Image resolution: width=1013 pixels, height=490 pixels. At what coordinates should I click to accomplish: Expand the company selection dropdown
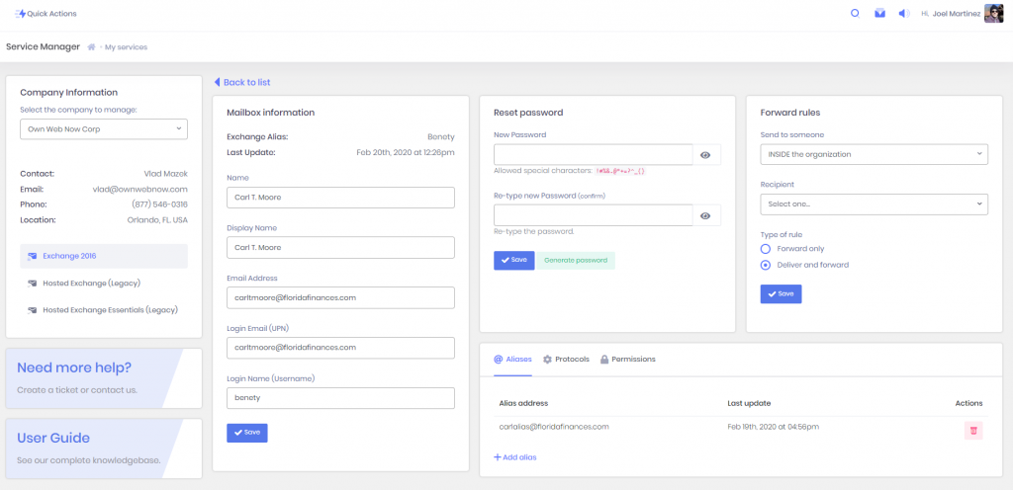pos(104,129)
